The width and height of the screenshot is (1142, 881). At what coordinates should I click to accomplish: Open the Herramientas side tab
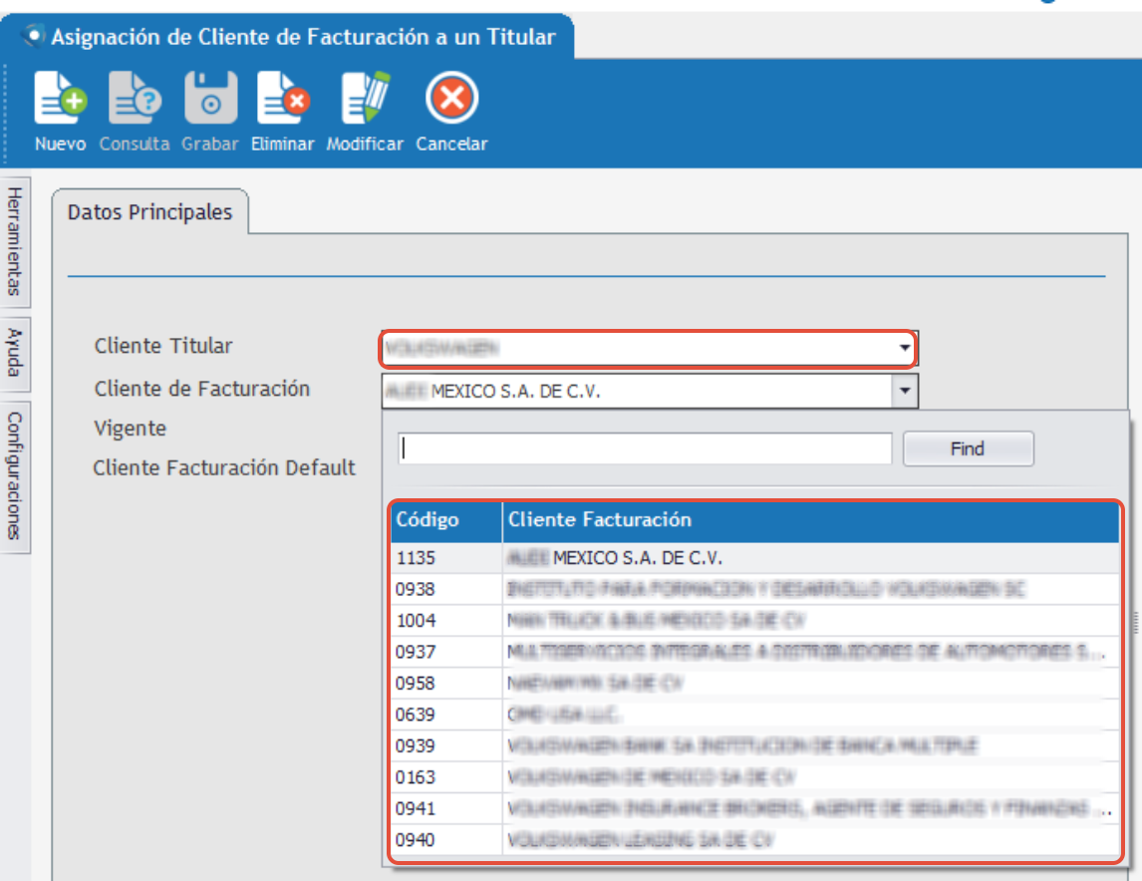(15, 241)
